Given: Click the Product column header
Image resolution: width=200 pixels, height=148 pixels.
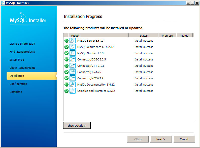Looking at the screenshot, I should pos(98,35).
